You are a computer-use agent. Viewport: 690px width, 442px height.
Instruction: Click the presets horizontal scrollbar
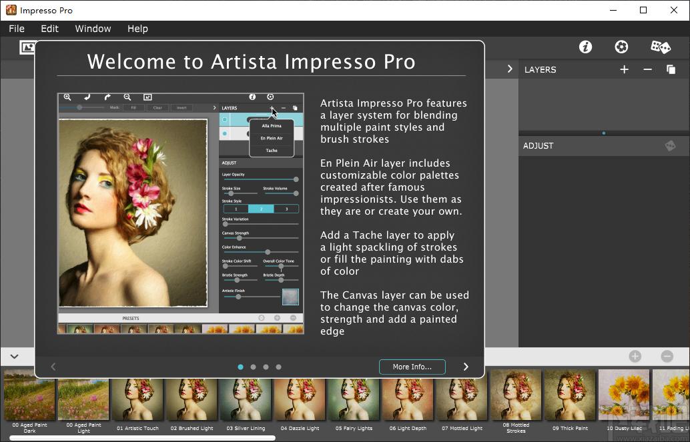[x=142, y=438]
